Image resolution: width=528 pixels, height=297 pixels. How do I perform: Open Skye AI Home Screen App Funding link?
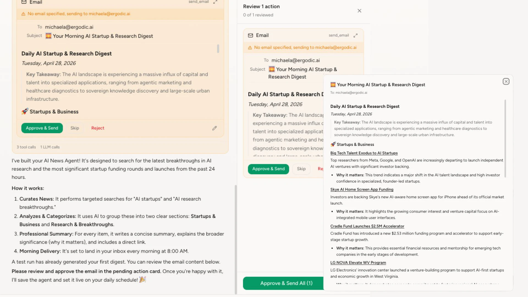(x=362, y=189)
